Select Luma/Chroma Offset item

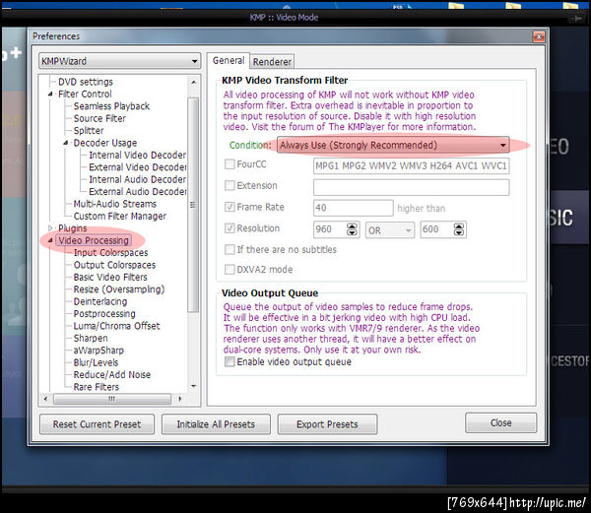[x=117, y=326]
